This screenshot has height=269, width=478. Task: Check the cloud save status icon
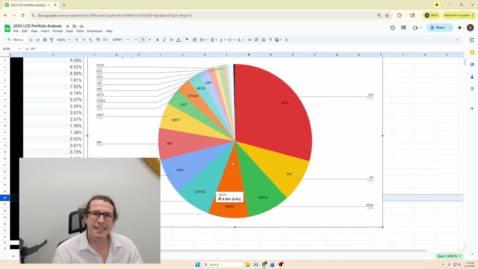(x=81, y=26)
